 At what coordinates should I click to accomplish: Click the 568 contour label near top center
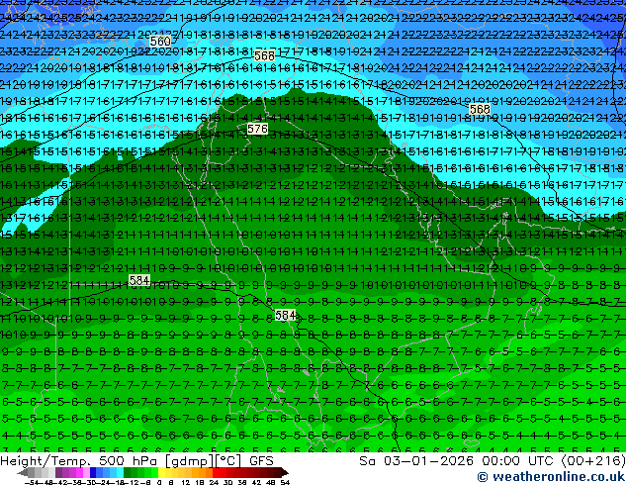tap(264, 55)
